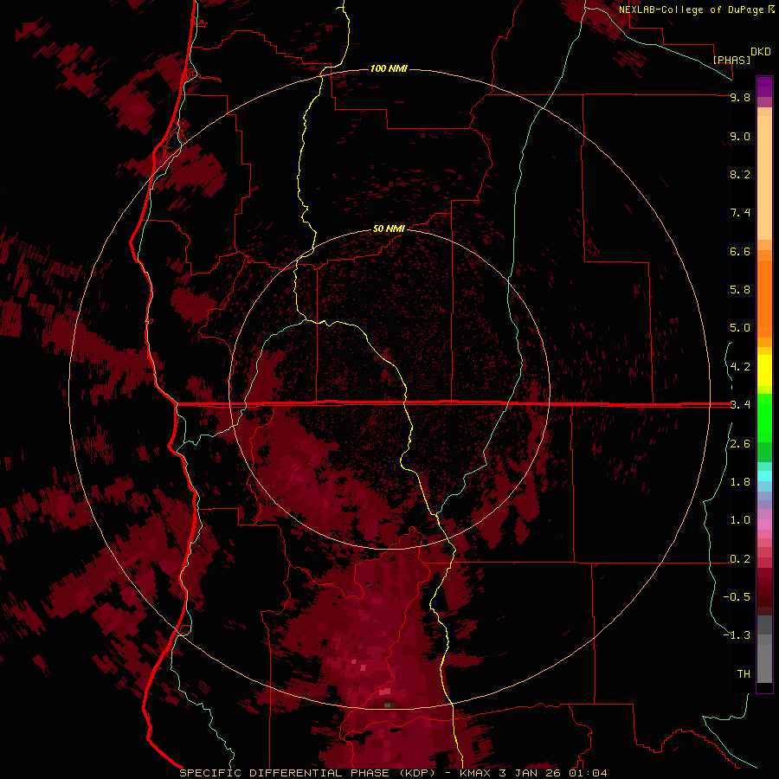The width and height of the screenshot is (779, 779).
Task: Pick the pale peach color bar segment
Action: click(x=764, y=177)
